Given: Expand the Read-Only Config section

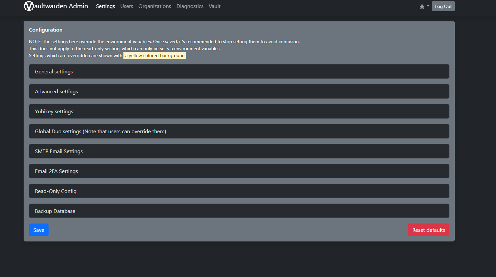Looking at the screenshot, I should [x=239, y=191].
